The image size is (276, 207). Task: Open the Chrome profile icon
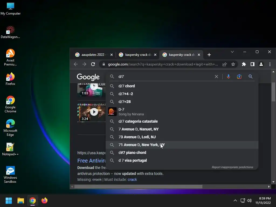click(261, 64)
